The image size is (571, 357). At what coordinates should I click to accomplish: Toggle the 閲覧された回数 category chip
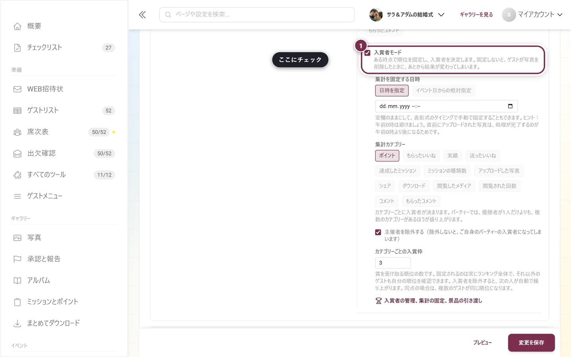(500, 186)
